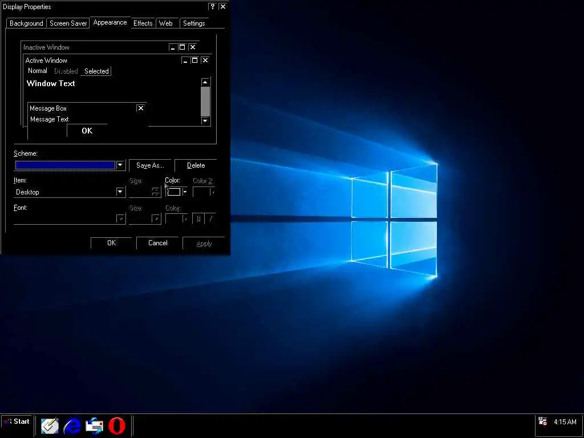Click the Desktop item combo box
Image resolution: width=584 pixels, height=438 pixels.
[x=70, y=192]
